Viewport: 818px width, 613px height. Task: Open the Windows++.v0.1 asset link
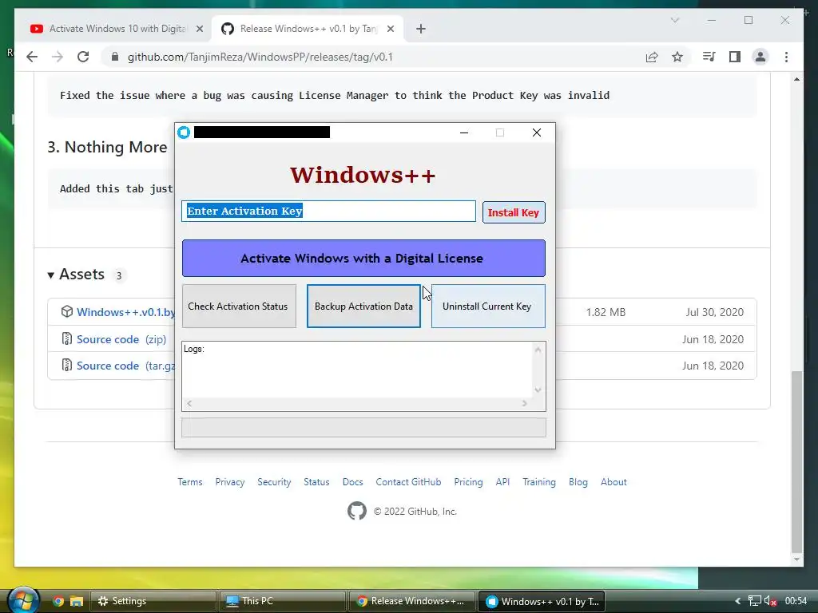click(x=125, y=312)
